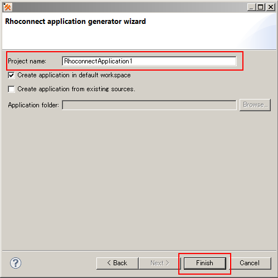
Task: Click the "Application folder:" label
Action: [33, 105]
